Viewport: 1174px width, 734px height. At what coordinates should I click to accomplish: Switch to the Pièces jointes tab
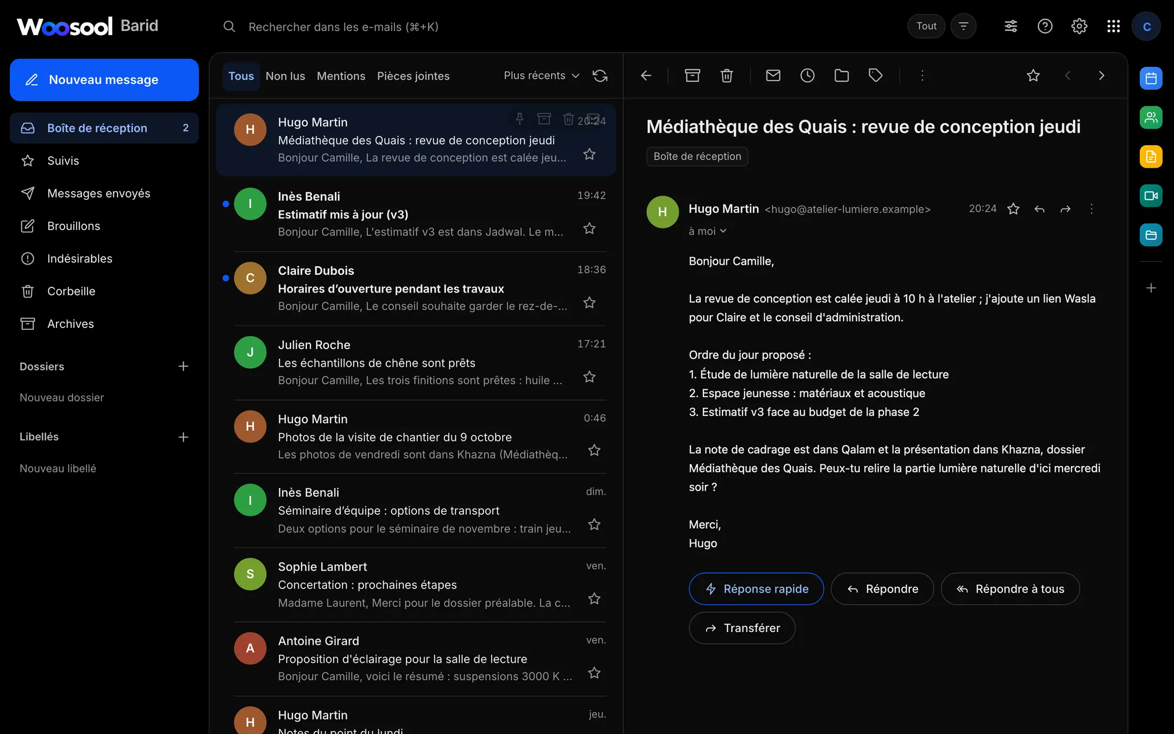pos(413,76)
